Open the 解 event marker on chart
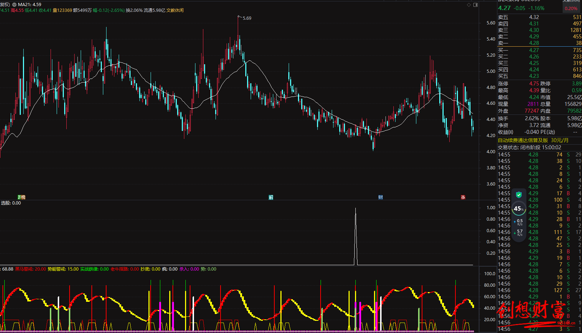This screenshot has height=333, width=582. (x=271, y=197)
